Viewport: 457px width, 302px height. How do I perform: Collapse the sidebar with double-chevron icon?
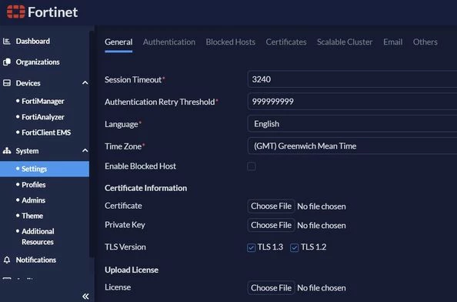85,296
